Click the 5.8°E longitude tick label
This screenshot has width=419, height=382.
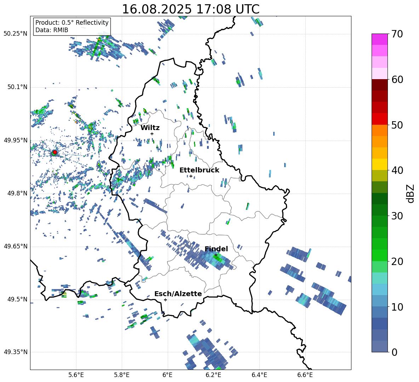122,375
